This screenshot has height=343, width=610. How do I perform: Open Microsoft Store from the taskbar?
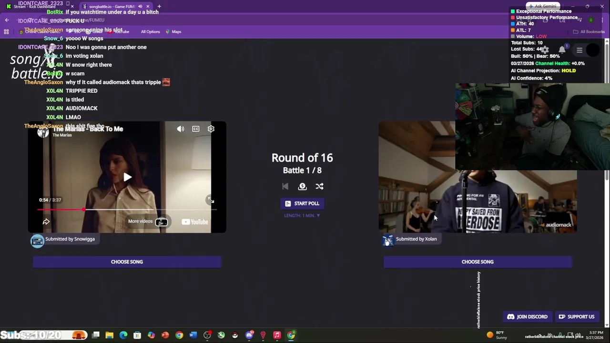click(137, 335)
